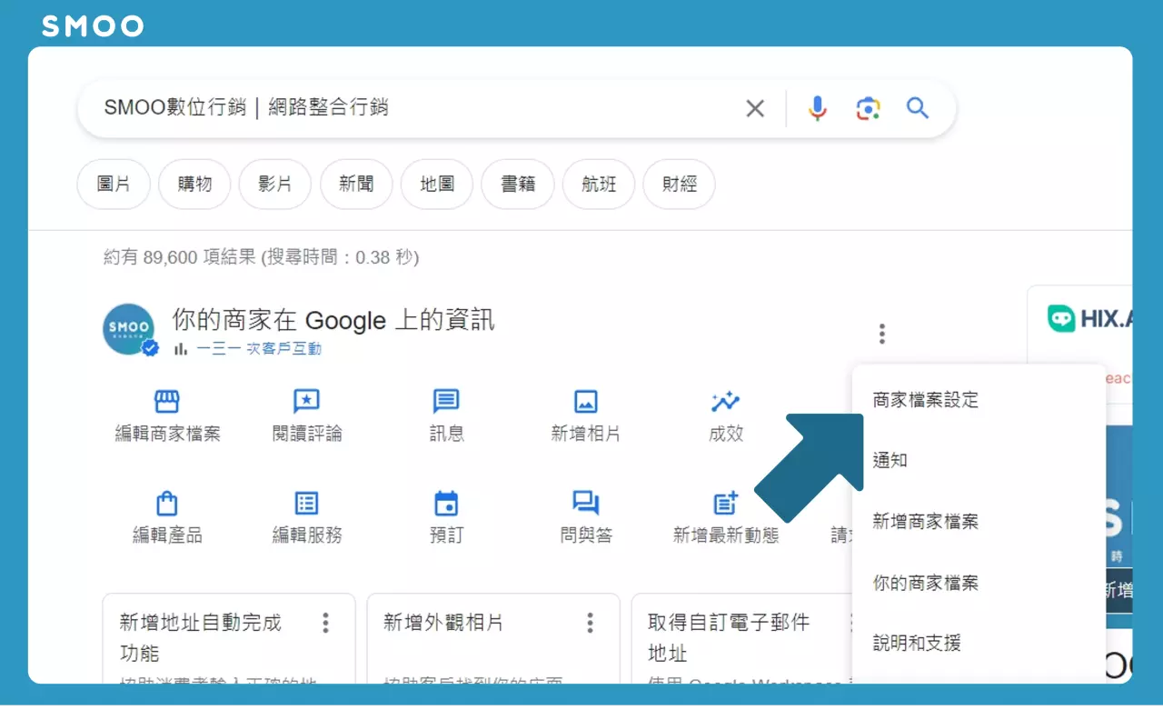Click the SMOO business profile logo
This screenshot has width=1163, height=710.
[x=129, y=329]
